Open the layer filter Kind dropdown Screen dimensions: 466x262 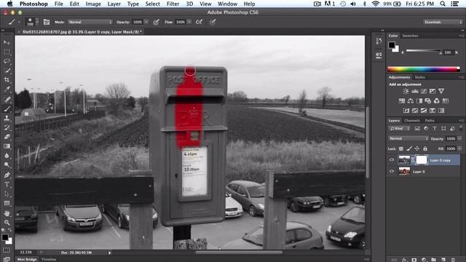coord(400,128)
